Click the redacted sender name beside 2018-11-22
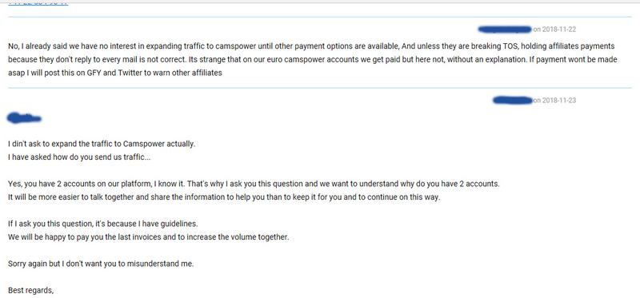This screenshot has width=640, height=298. (x=505, y=30)
